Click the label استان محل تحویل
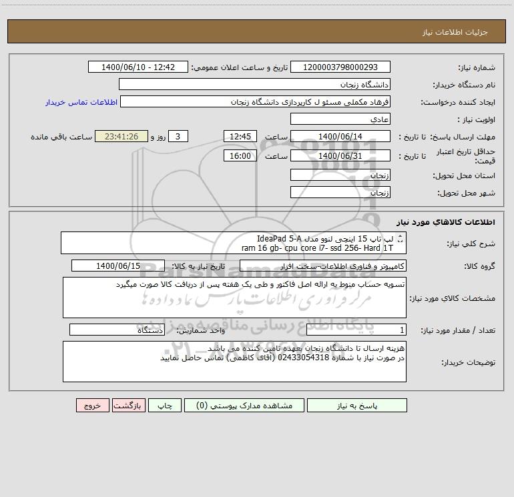 coord(464,175)
